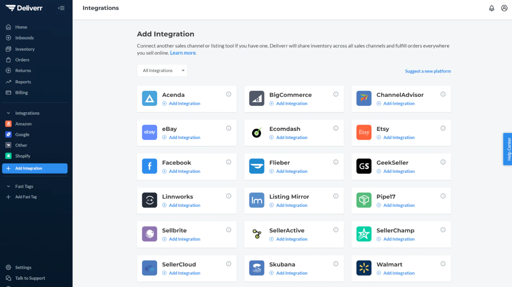Show info for the Acenda integration
Image resolution: width=512 pixels, height=287 pixels.
[x=228, y=94]
